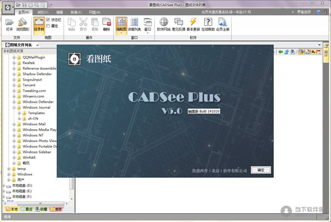Open the 在线帮助 online help icon
This screenshot has height=222, width=331.
[208, 24]
